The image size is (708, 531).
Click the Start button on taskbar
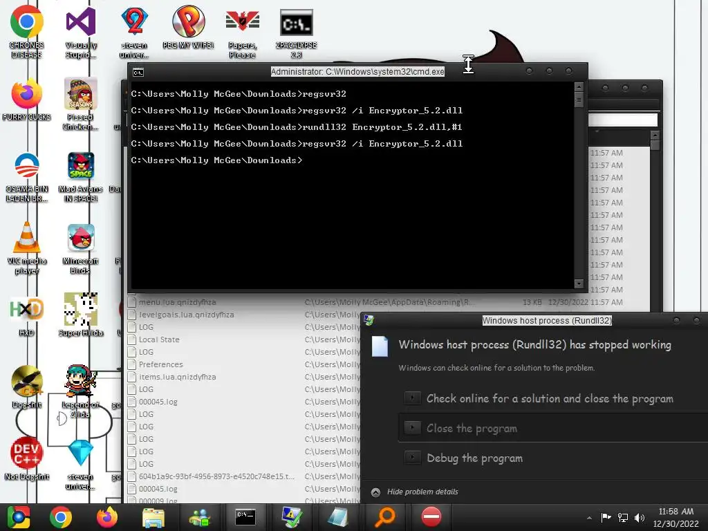pos(19,517)
